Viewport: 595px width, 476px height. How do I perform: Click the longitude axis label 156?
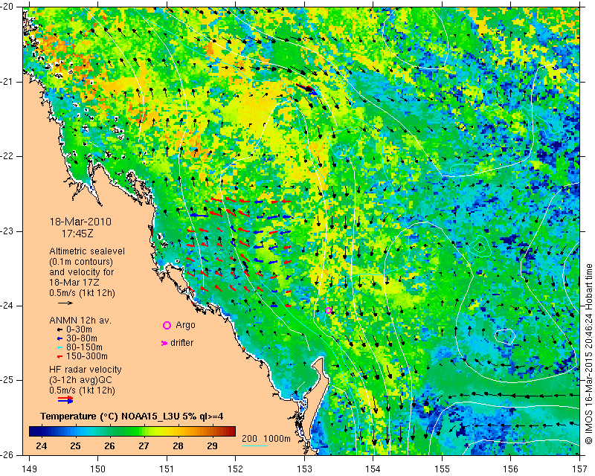[511, 469]
